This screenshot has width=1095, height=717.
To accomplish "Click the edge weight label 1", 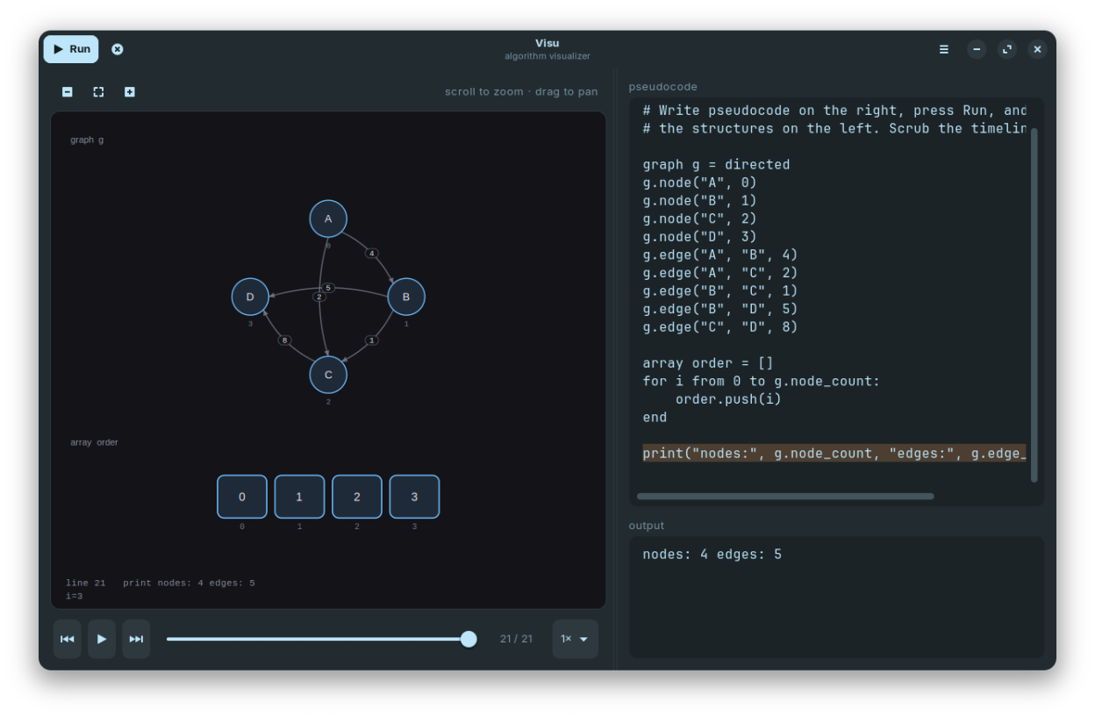I will pos(372,340).
